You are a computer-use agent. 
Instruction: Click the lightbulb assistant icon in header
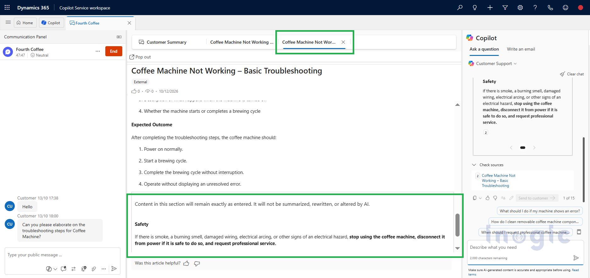[475, 8]
